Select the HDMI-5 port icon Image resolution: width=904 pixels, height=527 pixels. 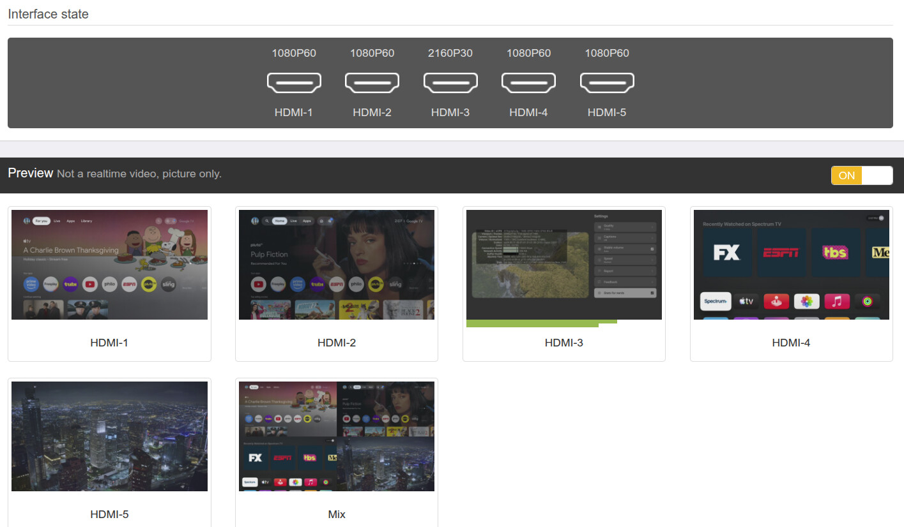[x=607, y=82]
